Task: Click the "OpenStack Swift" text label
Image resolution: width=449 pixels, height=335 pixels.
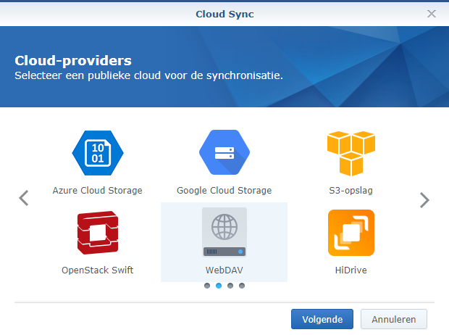Action: (98, 270)
